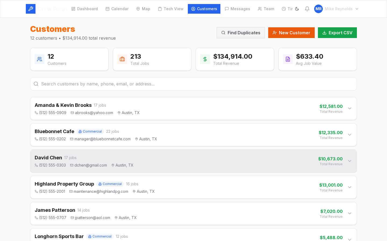This screenshot has height=241, width=387.
Task: Click James Patterson customer name
Action: [55, 210]
